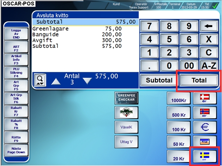
Task: Switch keypad to A-Z letter mode
Action: pyautogui.click(x=209, y=65)
